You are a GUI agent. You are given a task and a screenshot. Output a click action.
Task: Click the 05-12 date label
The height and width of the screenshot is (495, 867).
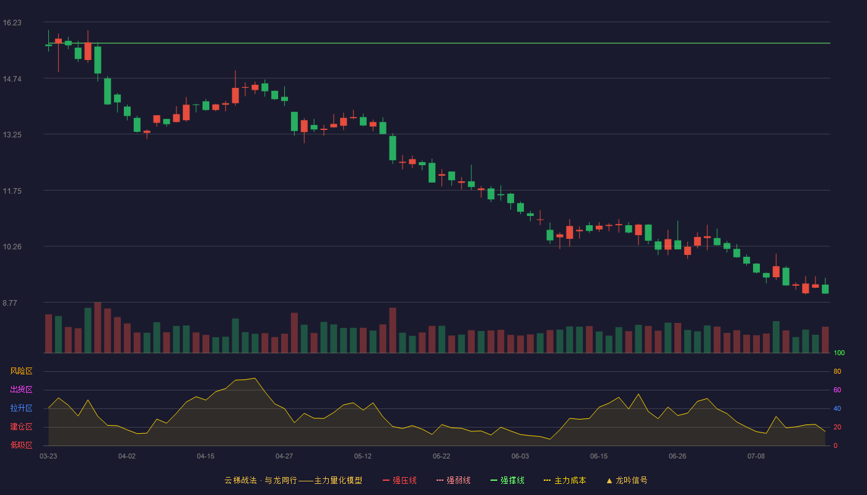click(363, 456)
